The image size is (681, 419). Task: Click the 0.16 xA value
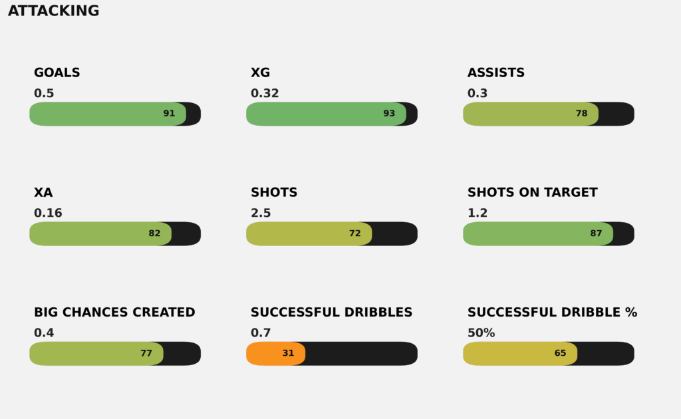pos(48,213)
